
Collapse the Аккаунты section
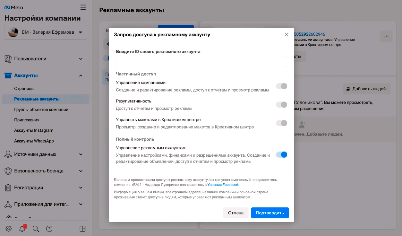(46, 75)
